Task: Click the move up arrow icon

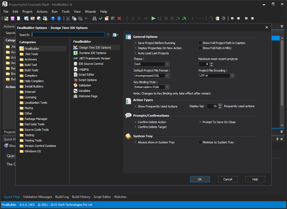Action: point(127,18)
